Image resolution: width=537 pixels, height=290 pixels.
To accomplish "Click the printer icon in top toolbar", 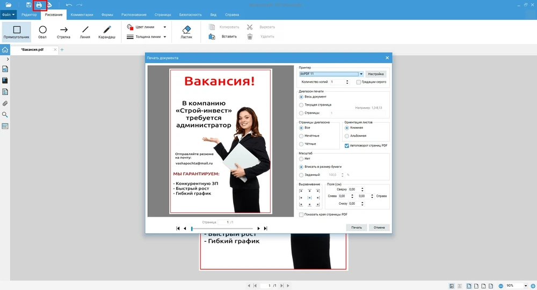I will (x=39, y=5).
